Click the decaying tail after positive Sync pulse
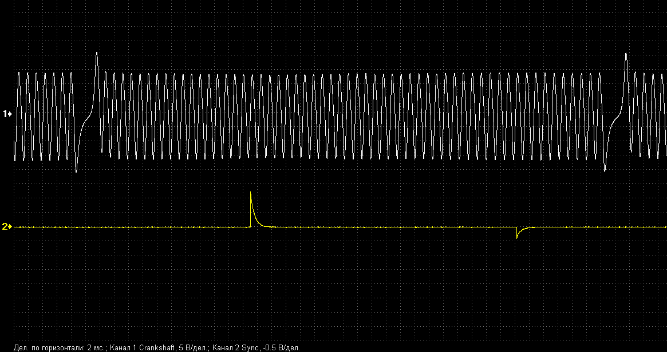Screen dimensions: 667x352 [259, 223]
